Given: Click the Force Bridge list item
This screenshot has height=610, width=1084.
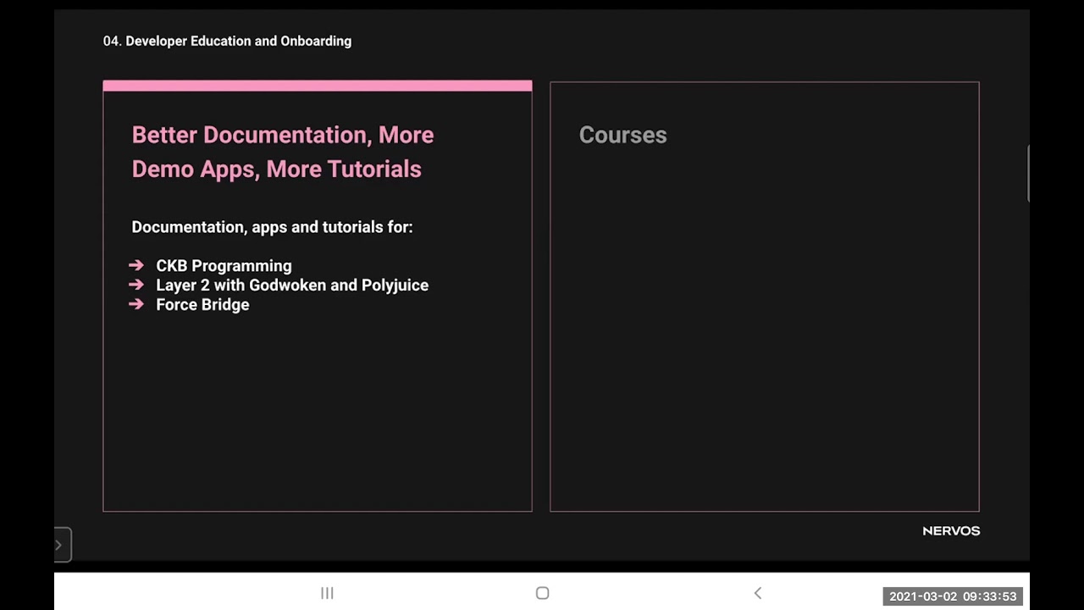Looking at the screenshot, I should click(202, 305).
